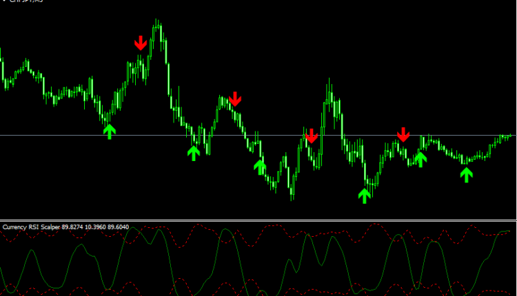
Task: Click the Currency RSI Scalper indicator label
Action: coord(32,227)
